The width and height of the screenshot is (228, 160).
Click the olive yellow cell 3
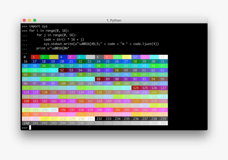click(54, 57)
